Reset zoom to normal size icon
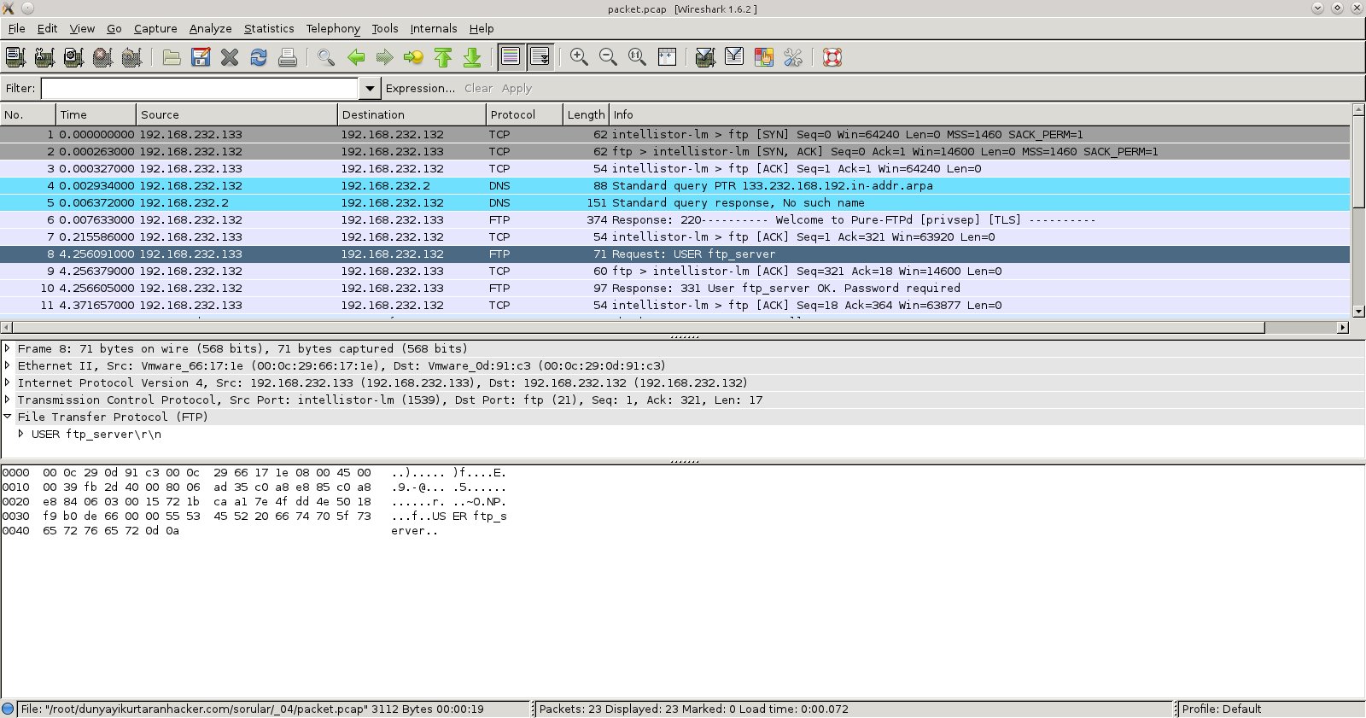The height and width of the screenshot is (718, 1366). (637, 57)
